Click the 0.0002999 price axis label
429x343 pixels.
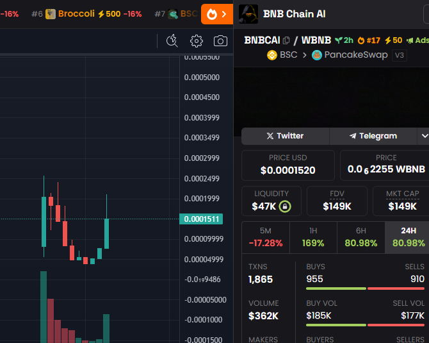point(202,158)
